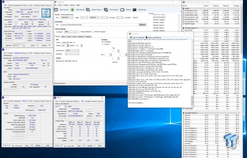This screenshot has width=247, height=158.
Task: Click the Top cropping stepper
Action: (x=116, y=51)
